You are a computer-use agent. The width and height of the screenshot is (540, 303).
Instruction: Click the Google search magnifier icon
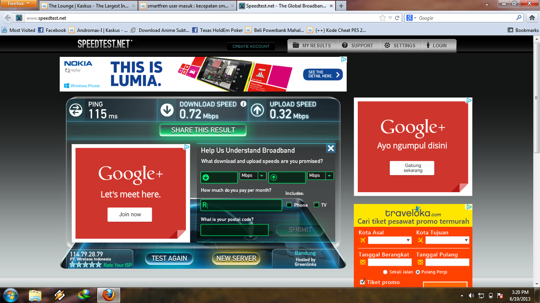click(519, 18)
